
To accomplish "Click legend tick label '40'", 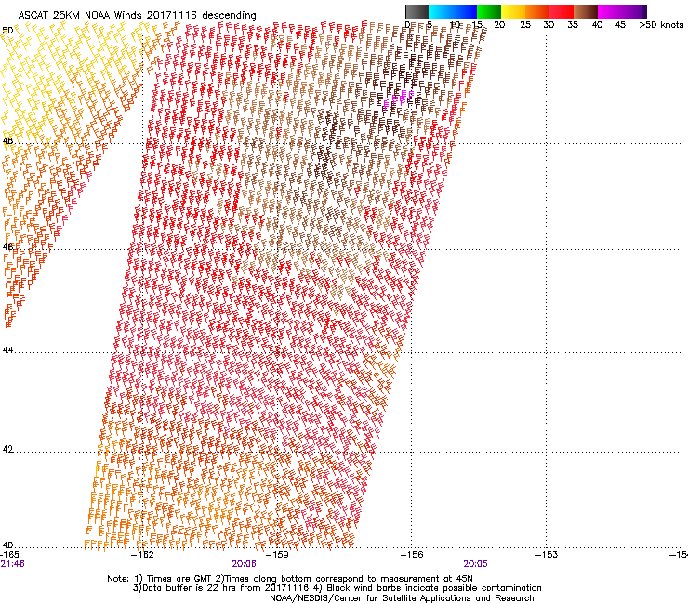I will coord(597,25).
